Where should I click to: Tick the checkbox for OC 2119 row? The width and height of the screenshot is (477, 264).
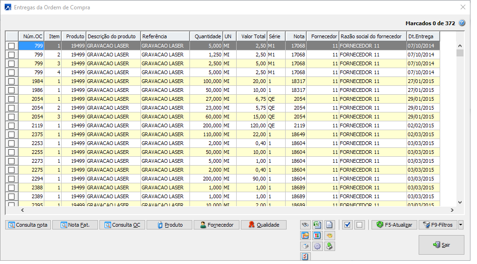click(12, 125)
